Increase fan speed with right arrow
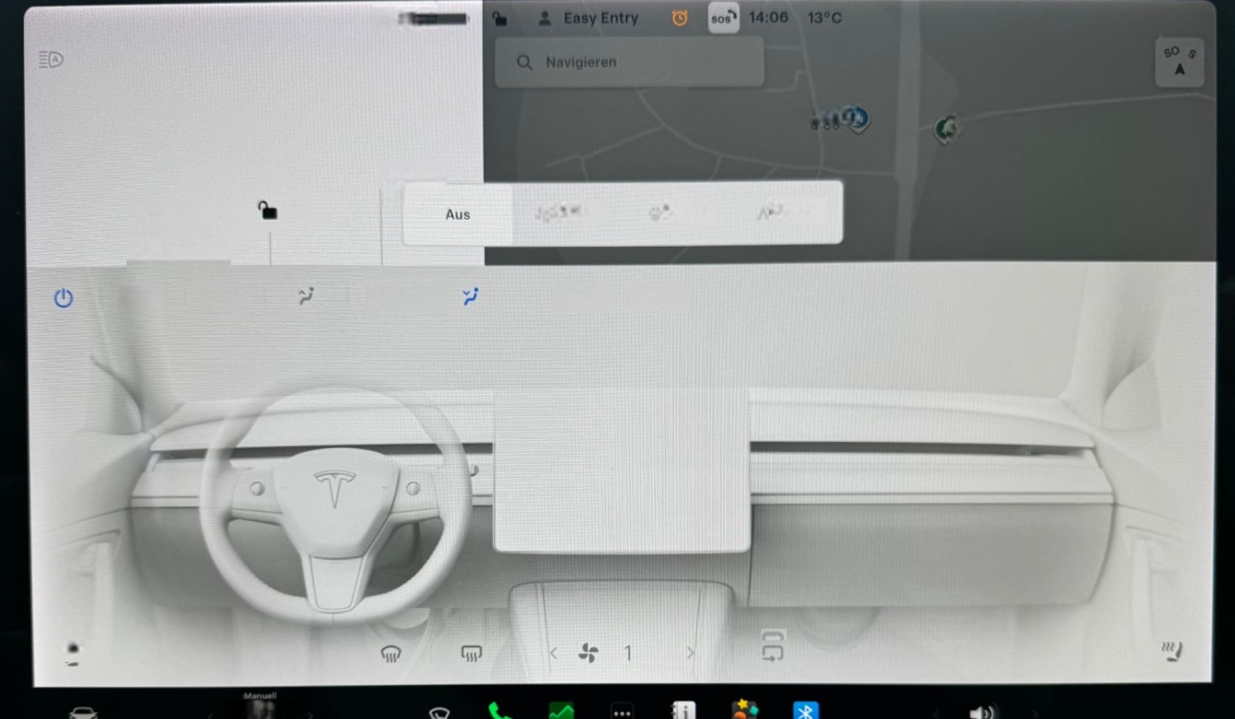 [691, 653]
